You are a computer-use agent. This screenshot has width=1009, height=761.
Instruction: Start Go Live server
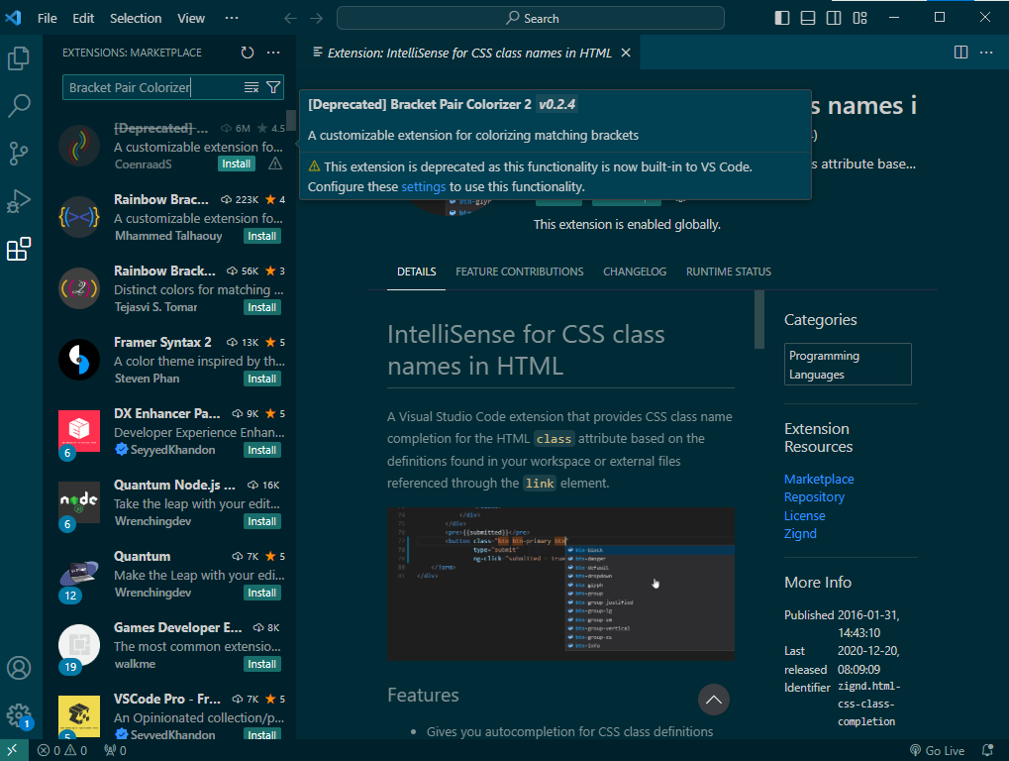(x=937, y=751)
